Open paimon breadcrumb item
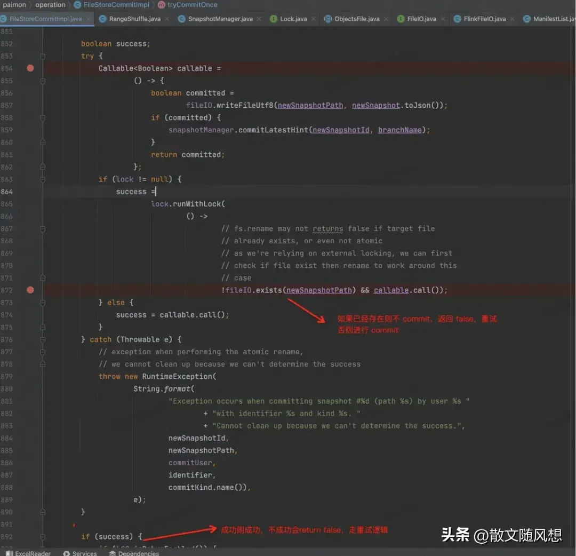The width and height of the screenshot is (576, 556). coord(14,5)
